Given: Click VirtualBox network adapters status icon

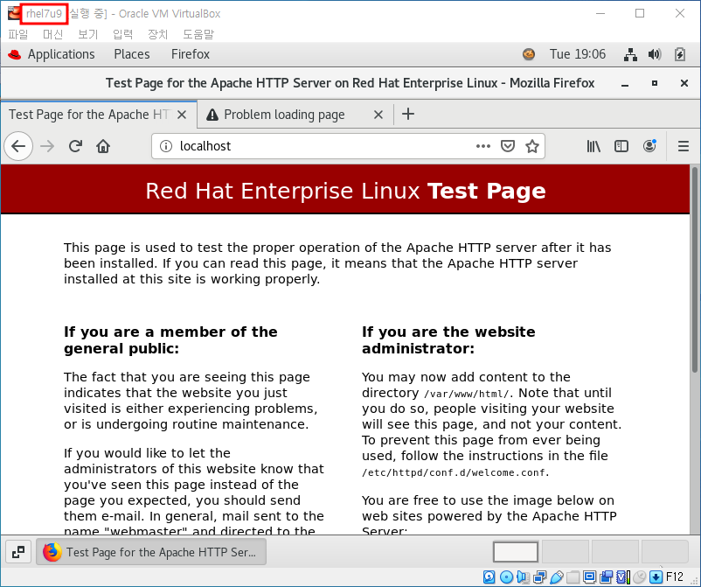Looking at the screenshot, I should [x=539, y=577].
